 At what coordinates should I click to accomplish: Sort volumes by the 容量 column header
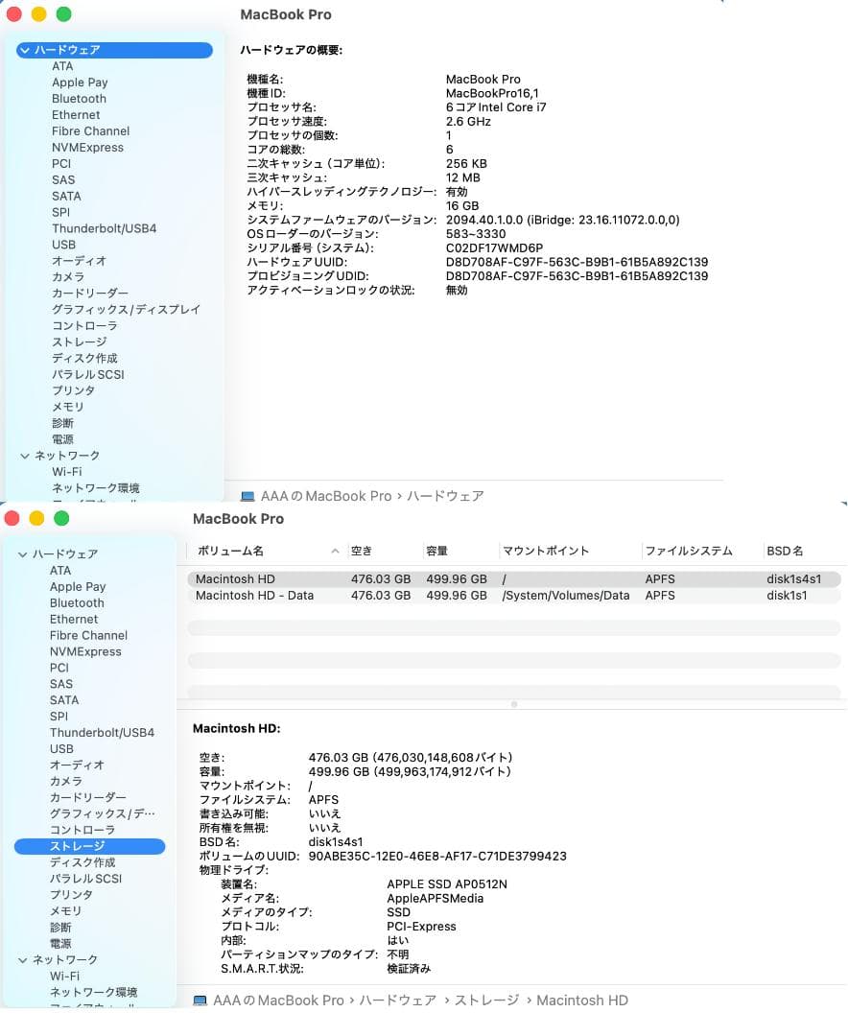[x=436, y=551]
